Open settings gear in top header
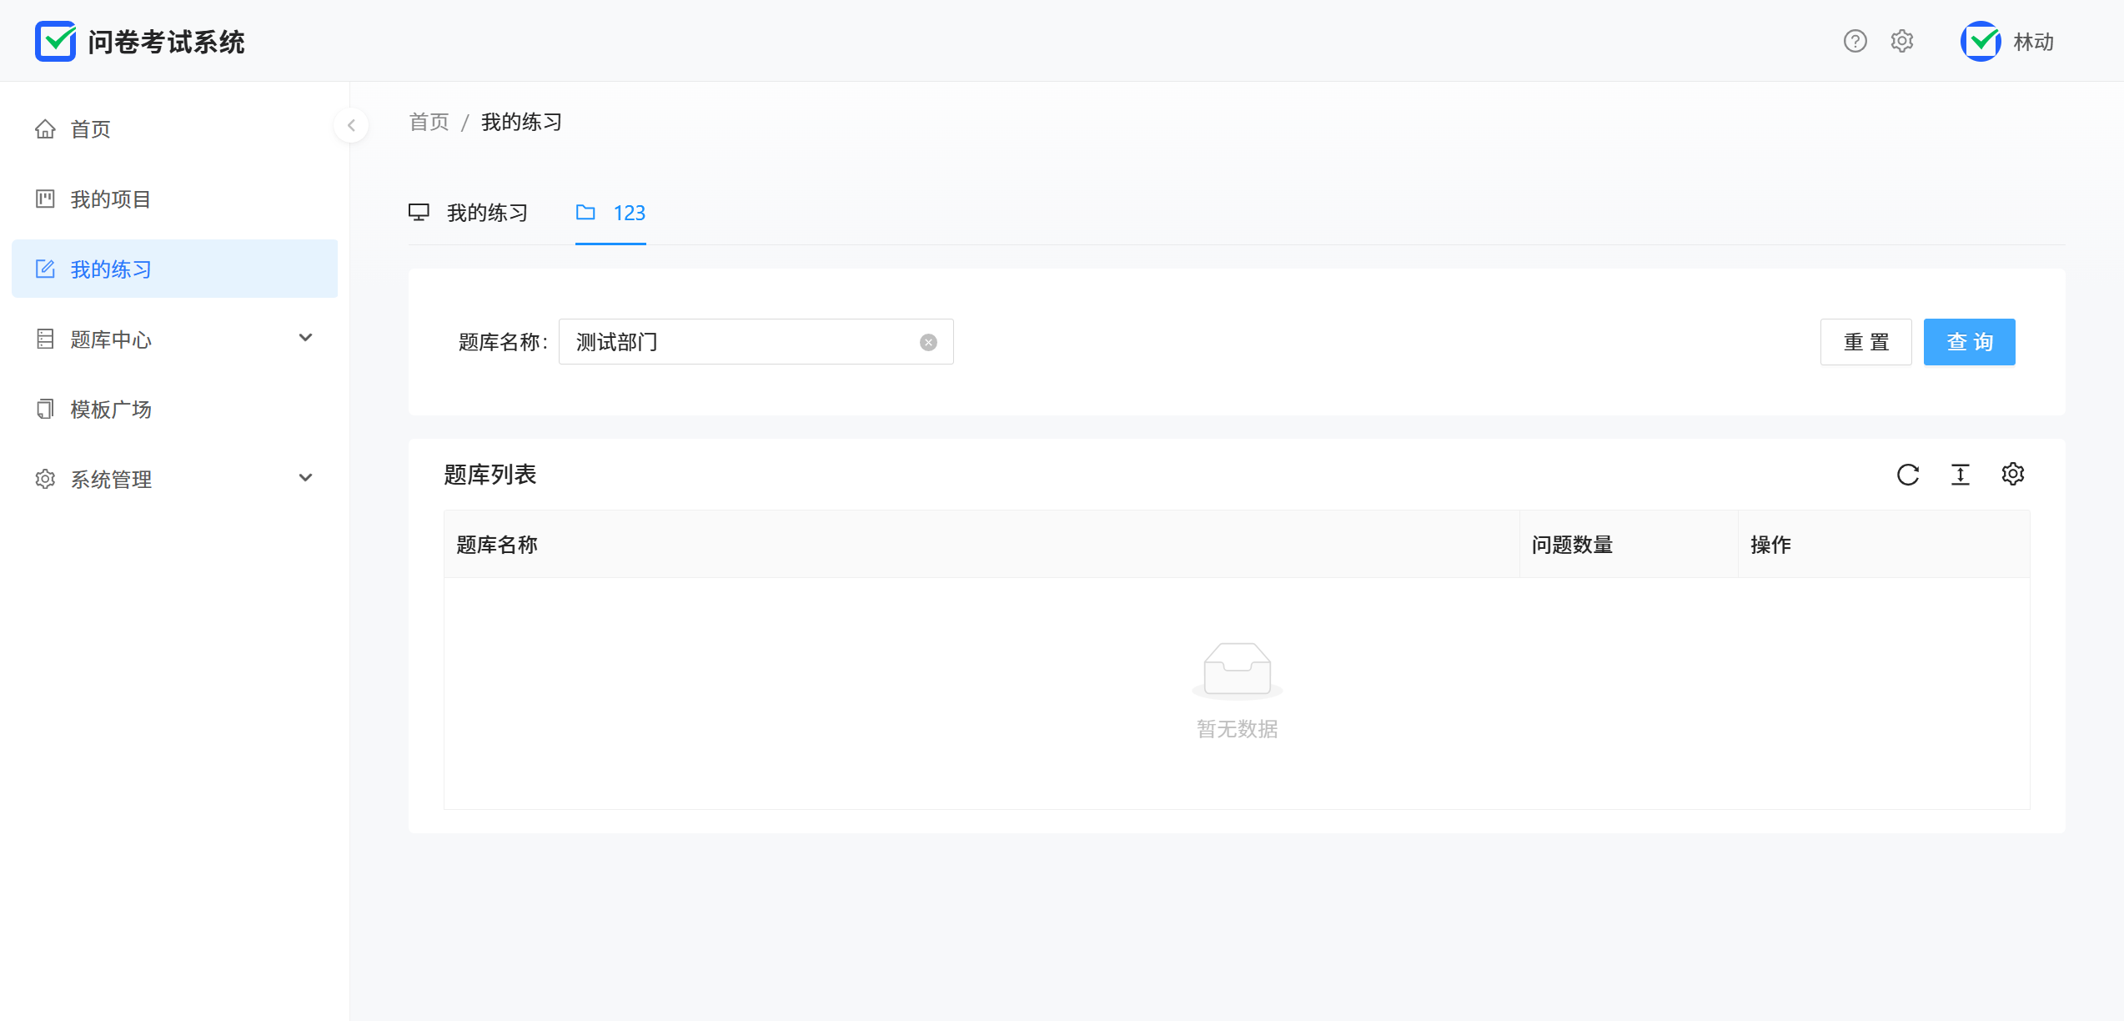The height and width of the screenshot is (1021, 2124). pyautogui.click(x=1901, y=41)
